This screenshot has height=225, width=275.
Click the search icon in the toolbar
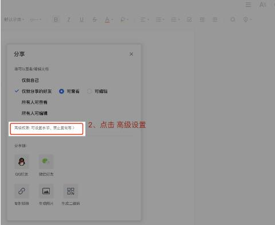pos(233,19)
